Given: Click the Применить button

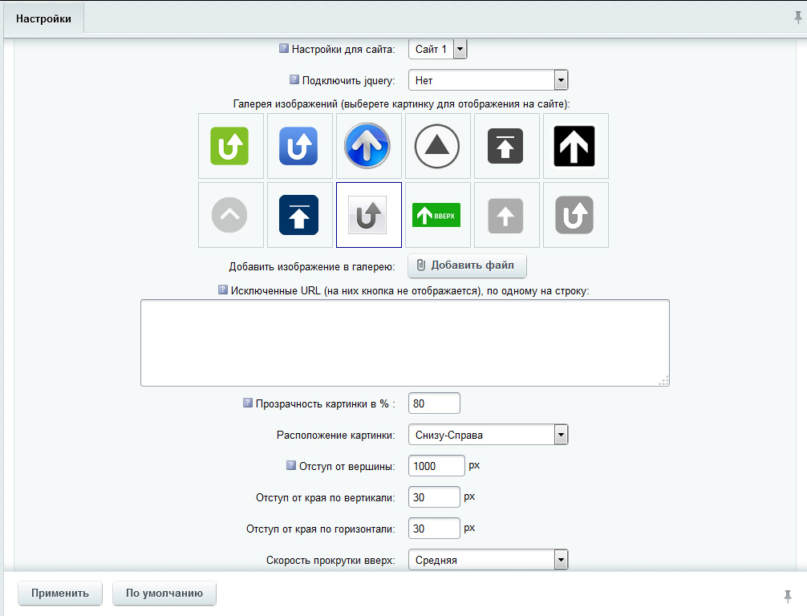Looking at the screenshot, I should pos(60,594).
